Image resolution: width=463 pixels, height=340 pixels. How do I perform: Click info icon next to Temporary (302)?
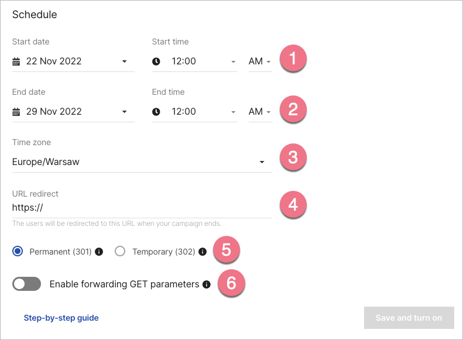(x=203, y=252)
